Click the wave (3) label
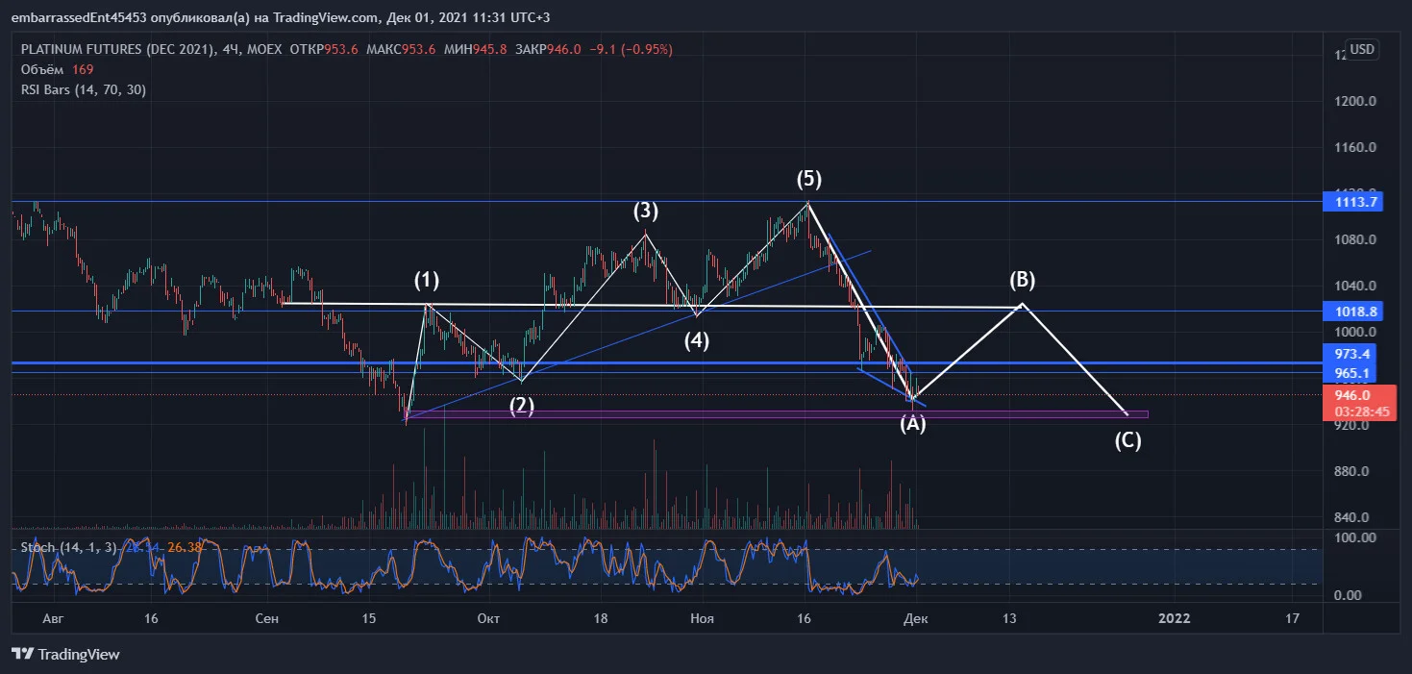The image size is (1412, 674). [x=645, y=211]
